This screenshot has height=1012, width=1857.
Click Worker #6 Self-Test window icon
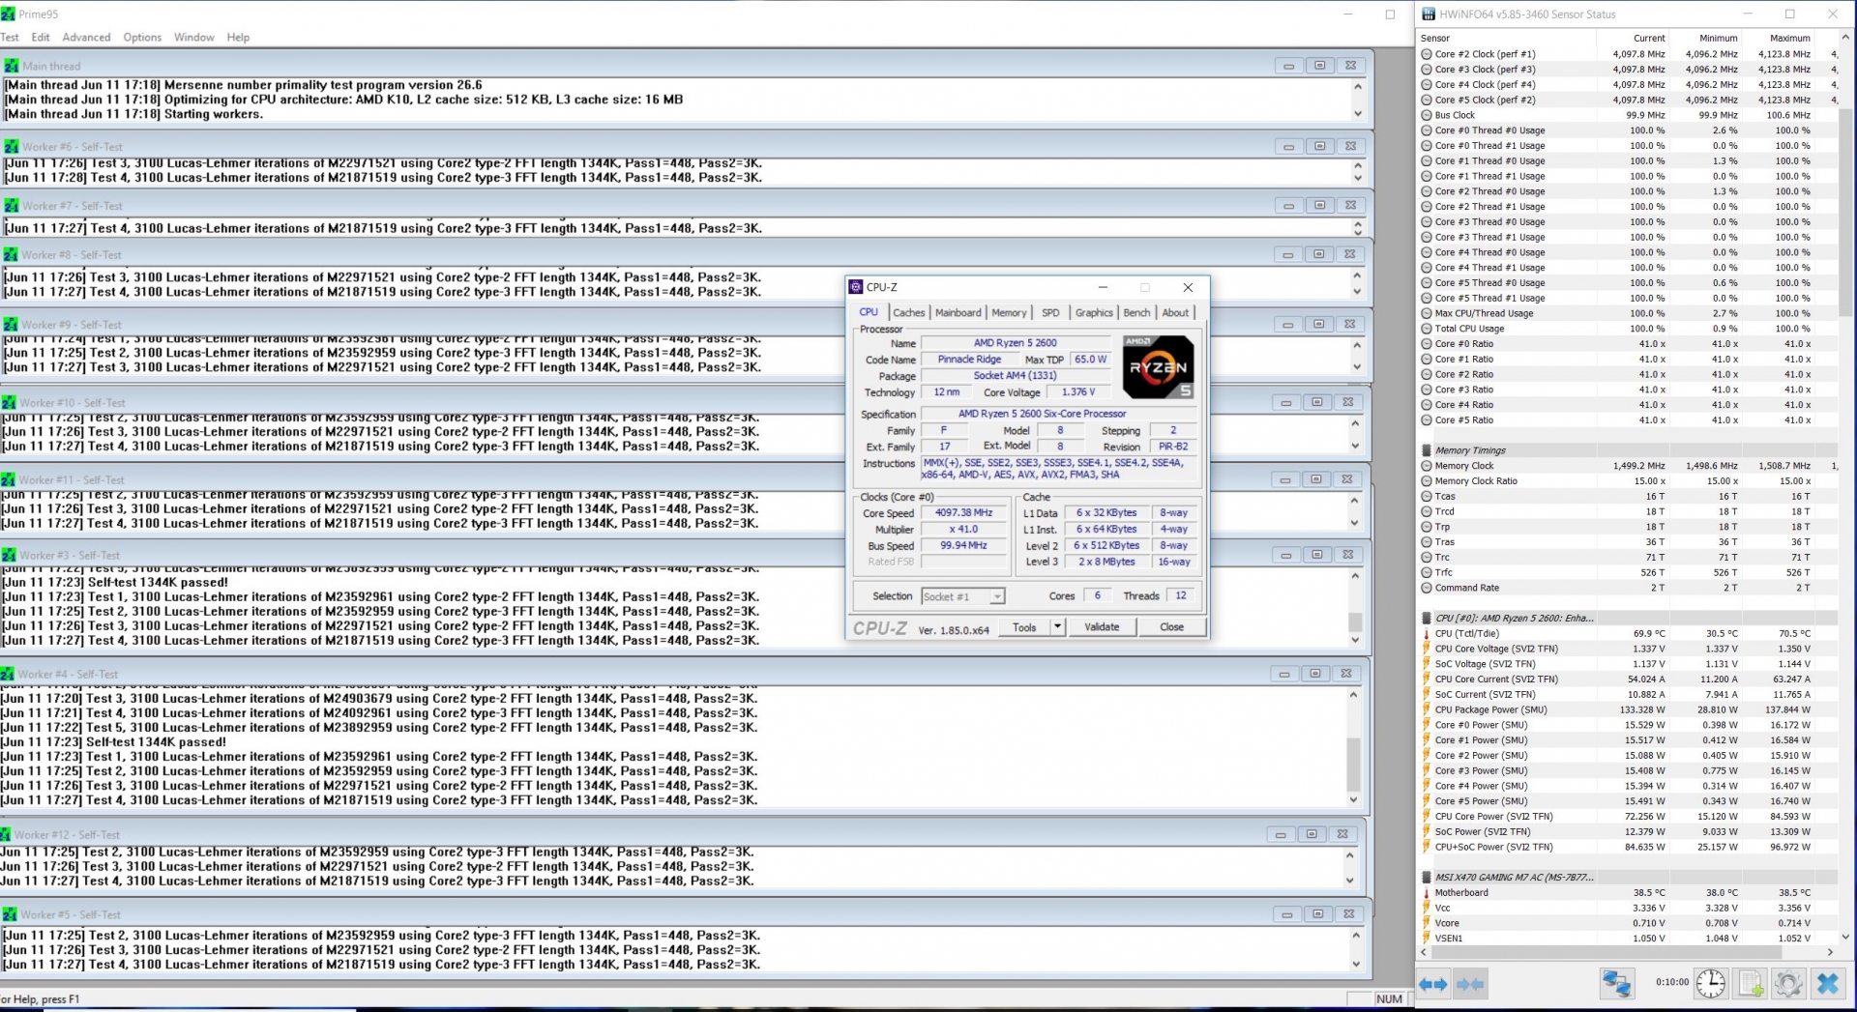pyautogui.click(x=12, y=147)
